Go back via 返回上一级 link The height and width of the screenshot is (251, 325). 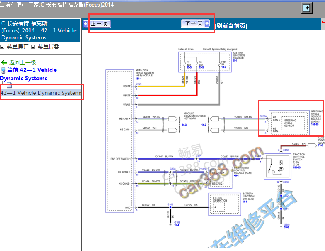coord(22,62)
